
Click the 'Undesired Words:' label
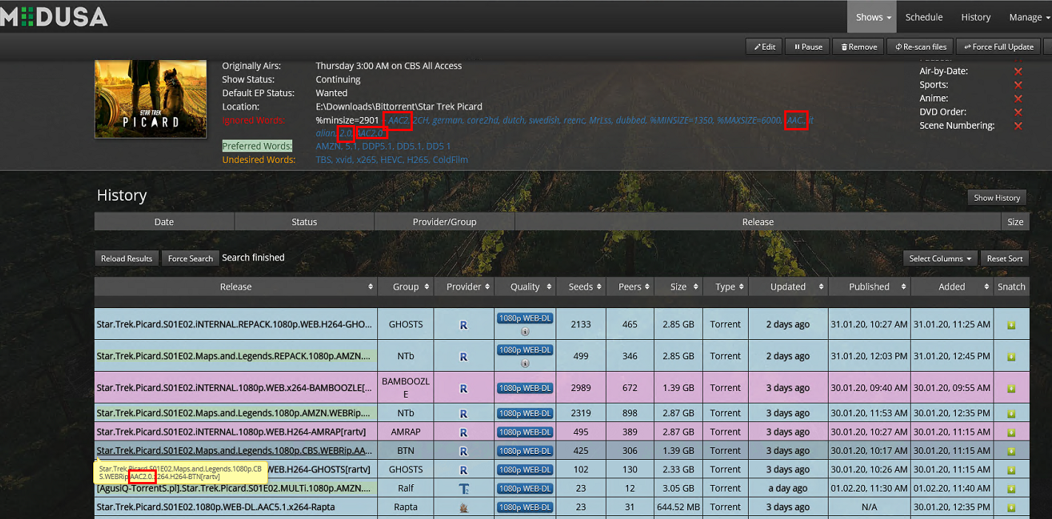pos(259,160)
